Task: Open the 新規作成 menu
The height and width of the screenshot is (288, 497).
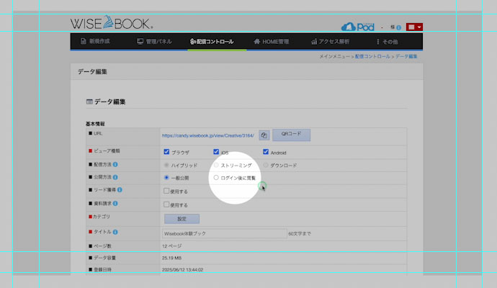Action: tap(95, 42)
